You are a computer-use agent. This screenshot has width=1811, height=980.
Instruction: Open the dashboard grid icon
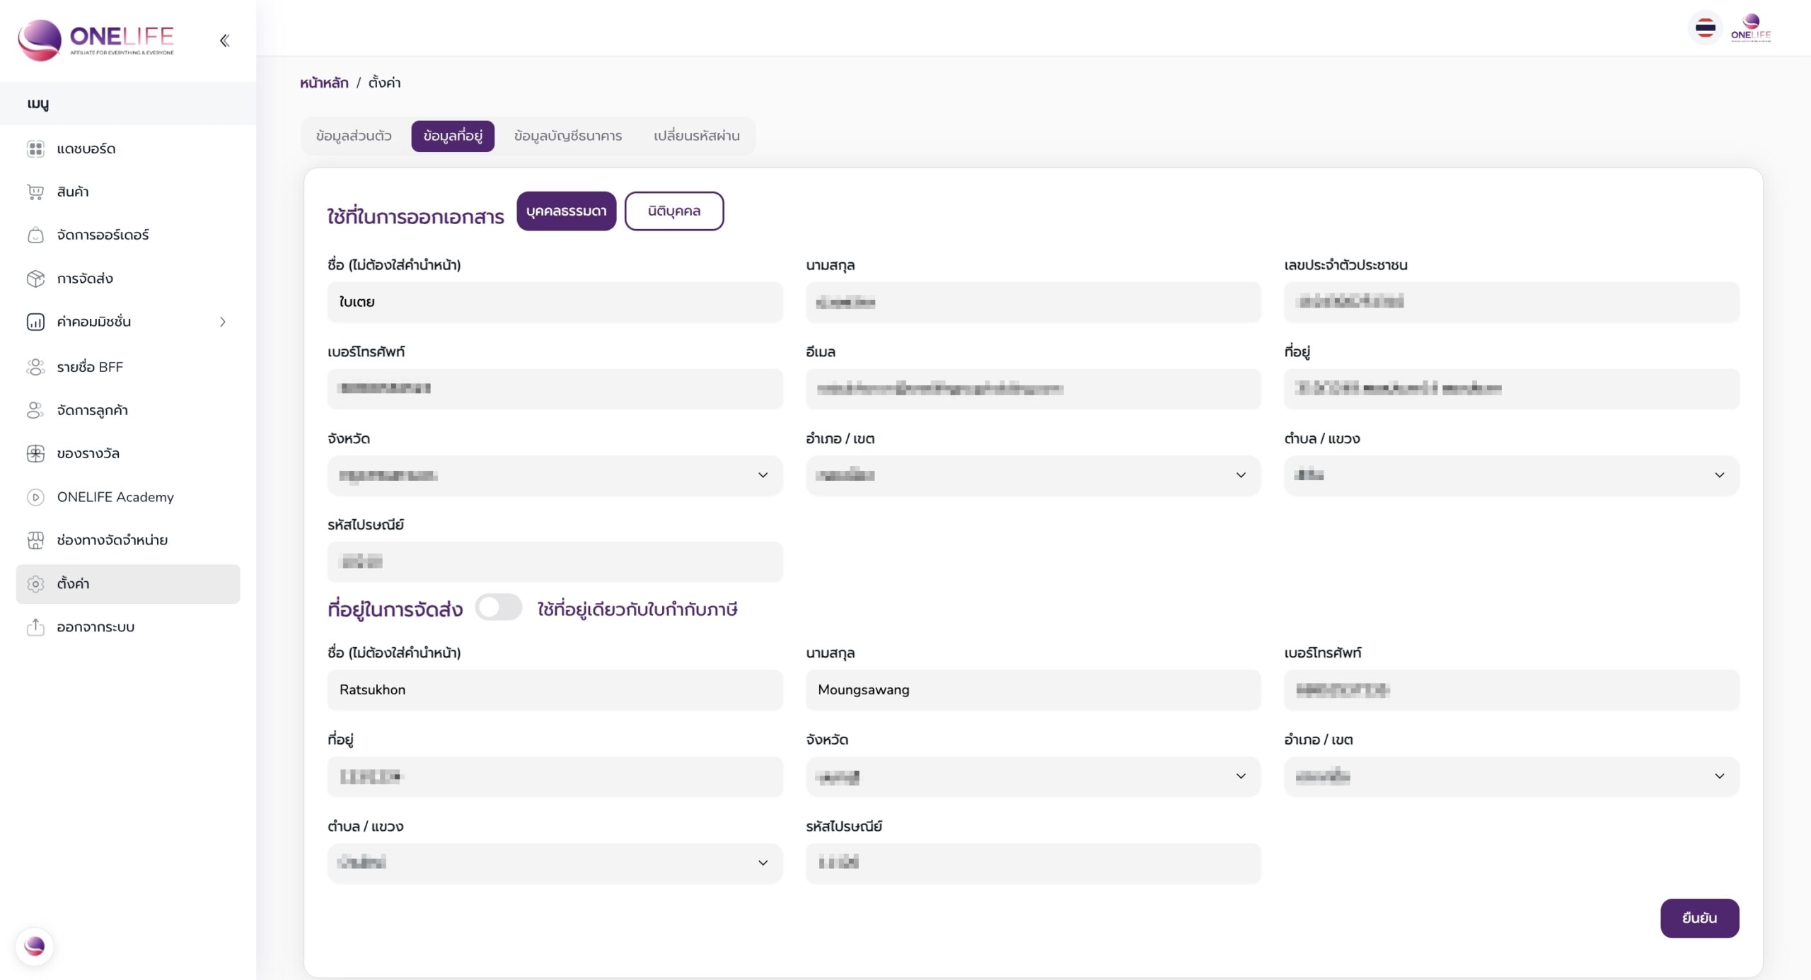coord(35,148)
